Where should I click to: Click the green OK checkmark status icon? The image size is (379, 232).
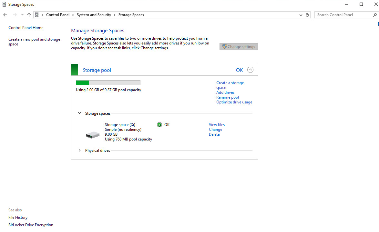click(159, 125)
